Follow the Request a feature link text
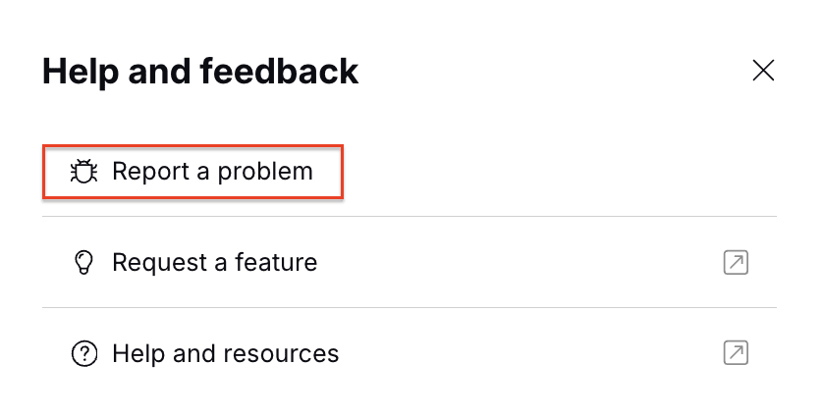The height and width of the screenshot is (416, 823). (214, 263)
